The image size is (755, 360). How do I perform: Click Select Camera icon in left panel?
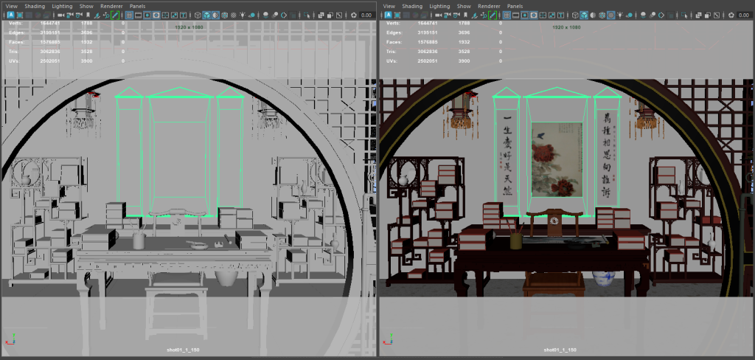(60, 15)
